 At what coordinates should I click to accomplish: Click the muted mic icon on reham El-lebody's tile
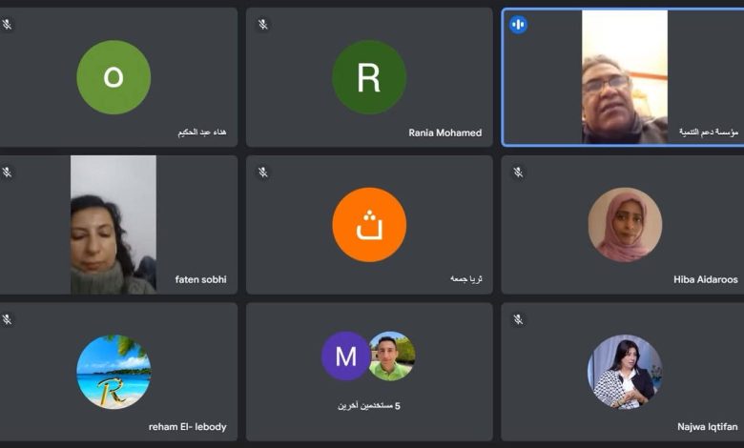point(7,319)
